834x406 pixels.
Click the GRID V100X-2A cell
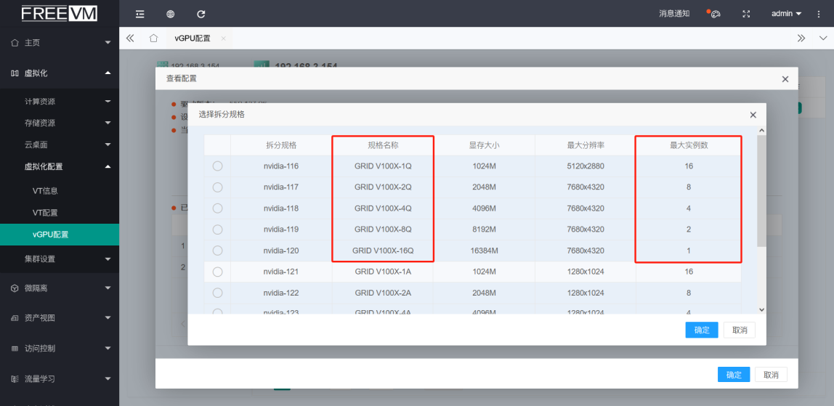[383, 293]
